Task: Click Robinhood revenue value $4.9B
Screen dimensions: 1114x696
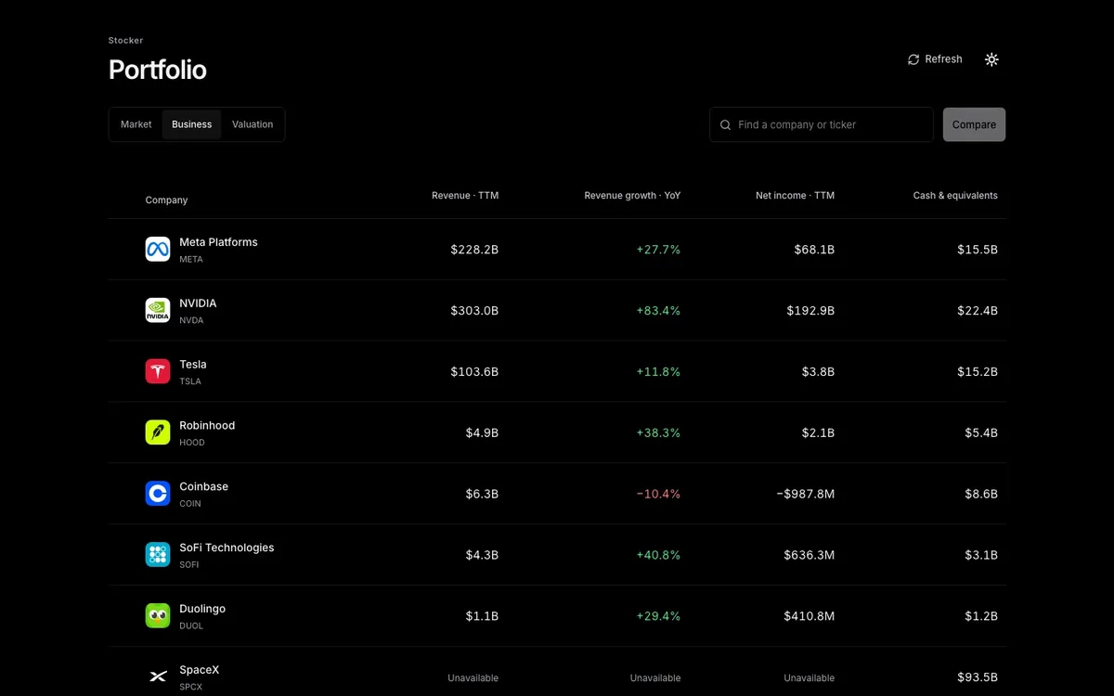Action: (x=482, y=433)
